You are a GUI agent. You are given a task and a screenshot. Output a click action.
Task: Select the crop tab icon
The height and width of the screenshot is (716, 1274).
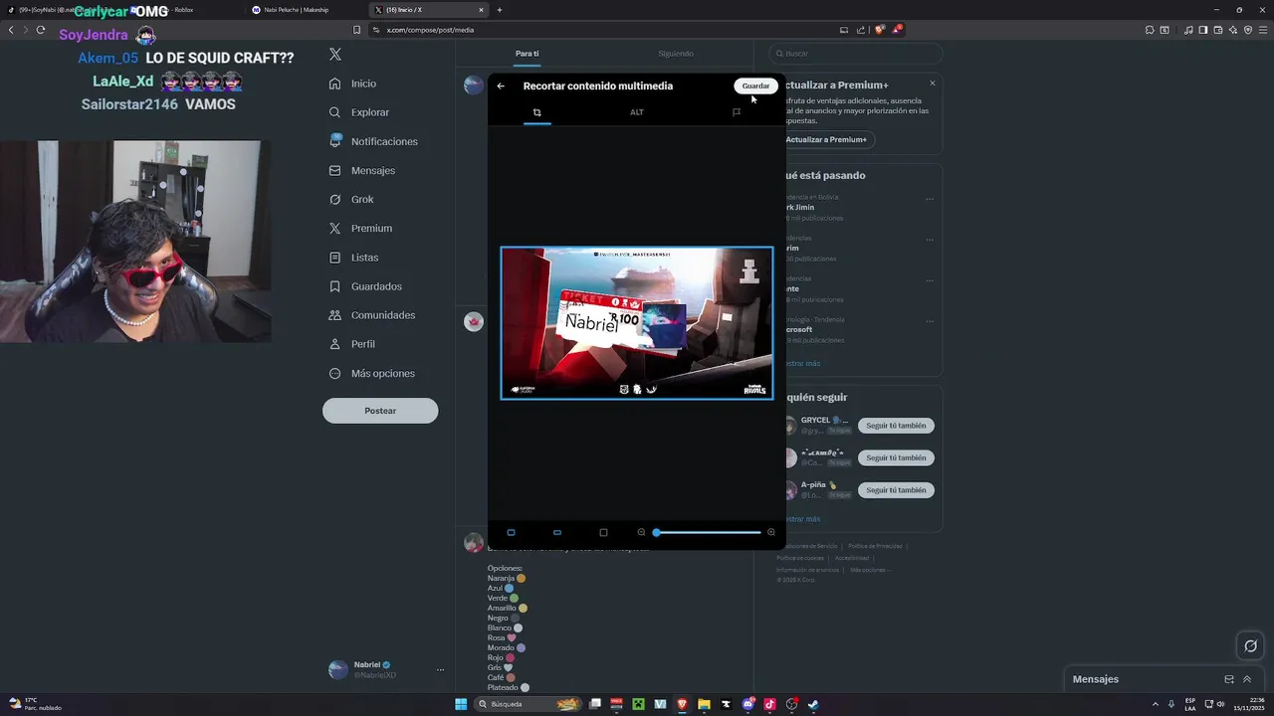(536, 112)
